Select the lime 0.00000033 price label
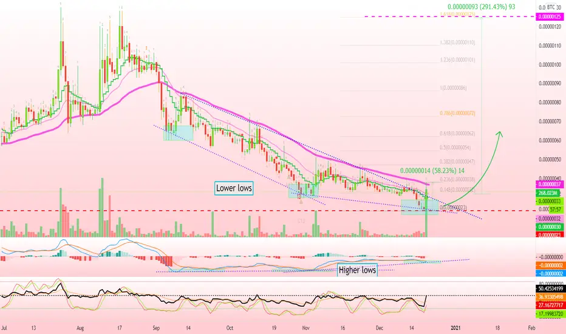The width and height of the screenshot is (566, 334). pos(550,201)
